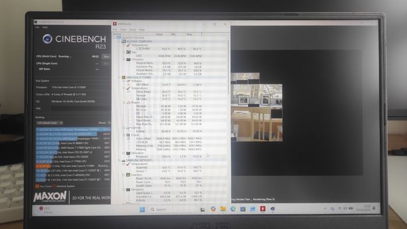The image size is (407, 229).
Task: Collapse the Powers group under Intel Core
Action: pyautogui.click(x=124, y=102)
